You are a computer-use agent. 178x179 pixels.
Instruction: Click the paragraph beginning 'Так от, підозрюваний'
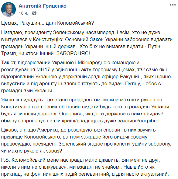[86, 77]
